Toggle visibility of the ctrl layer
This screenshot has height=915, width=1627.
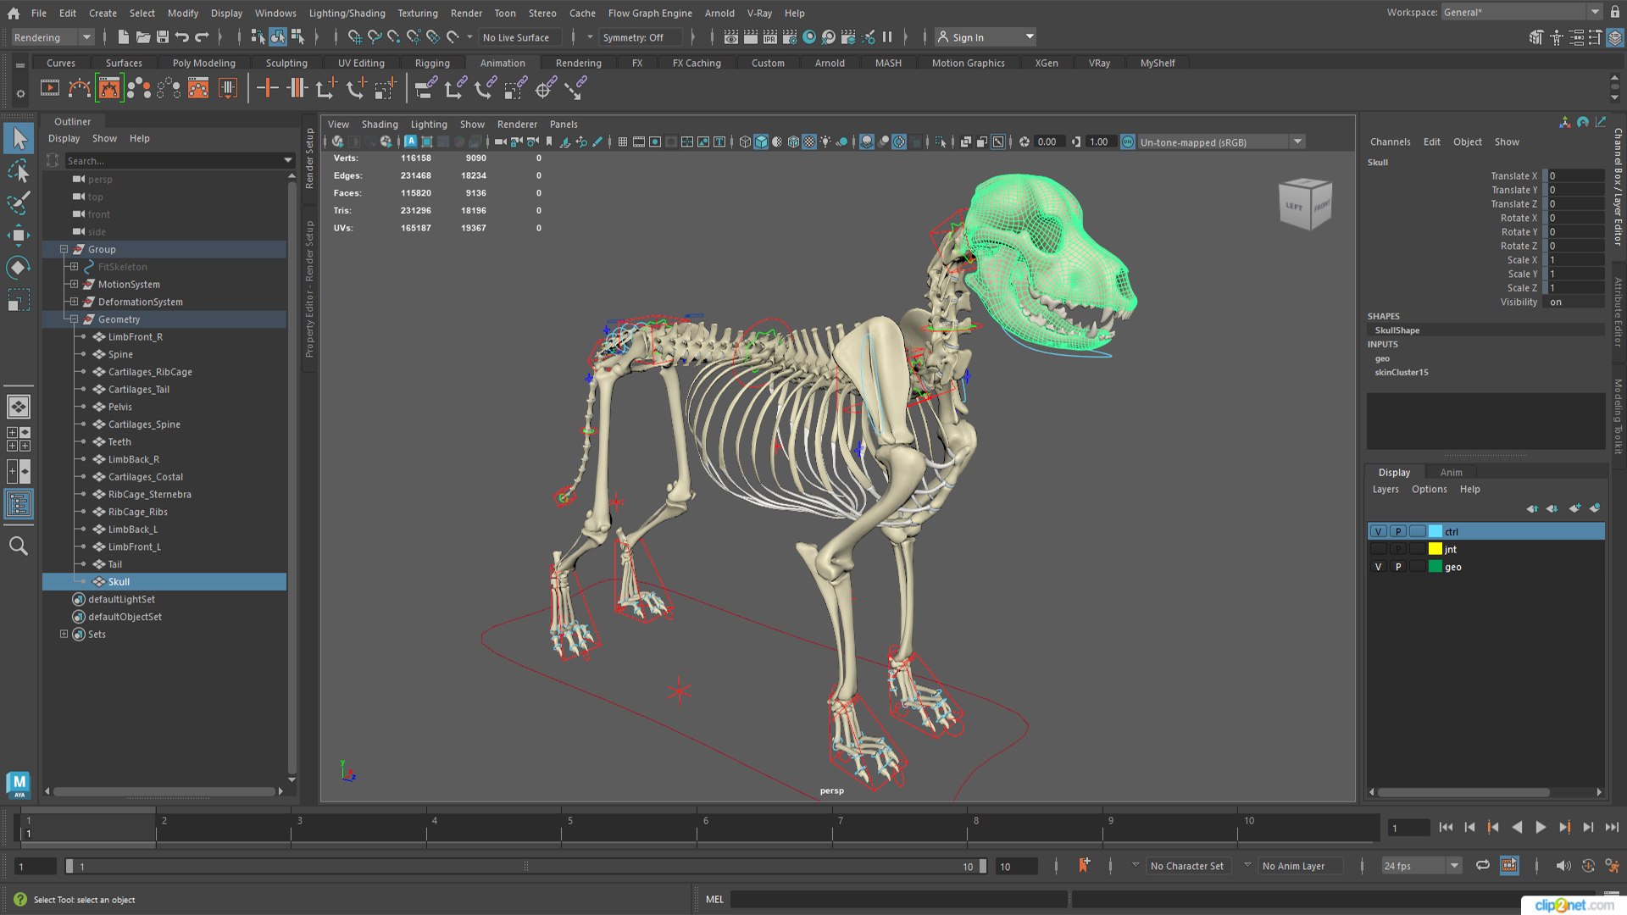click(x=1379, y=531)
